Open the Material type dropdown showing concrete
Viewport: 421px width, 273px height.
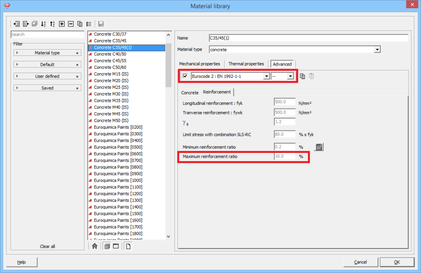[x=377, y=49]
